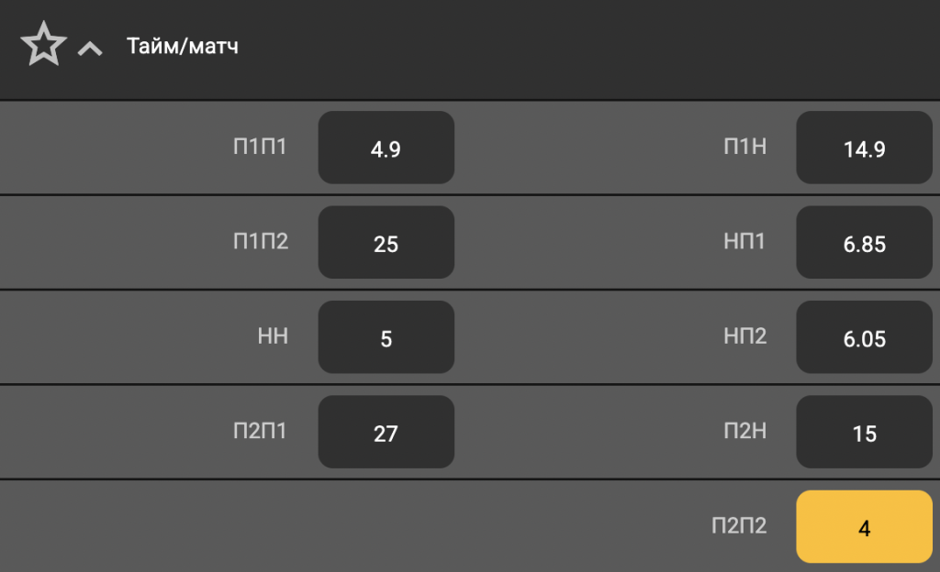Select odds 4.9 for П1П1
The image size is (940, 572).
[386, 147]
